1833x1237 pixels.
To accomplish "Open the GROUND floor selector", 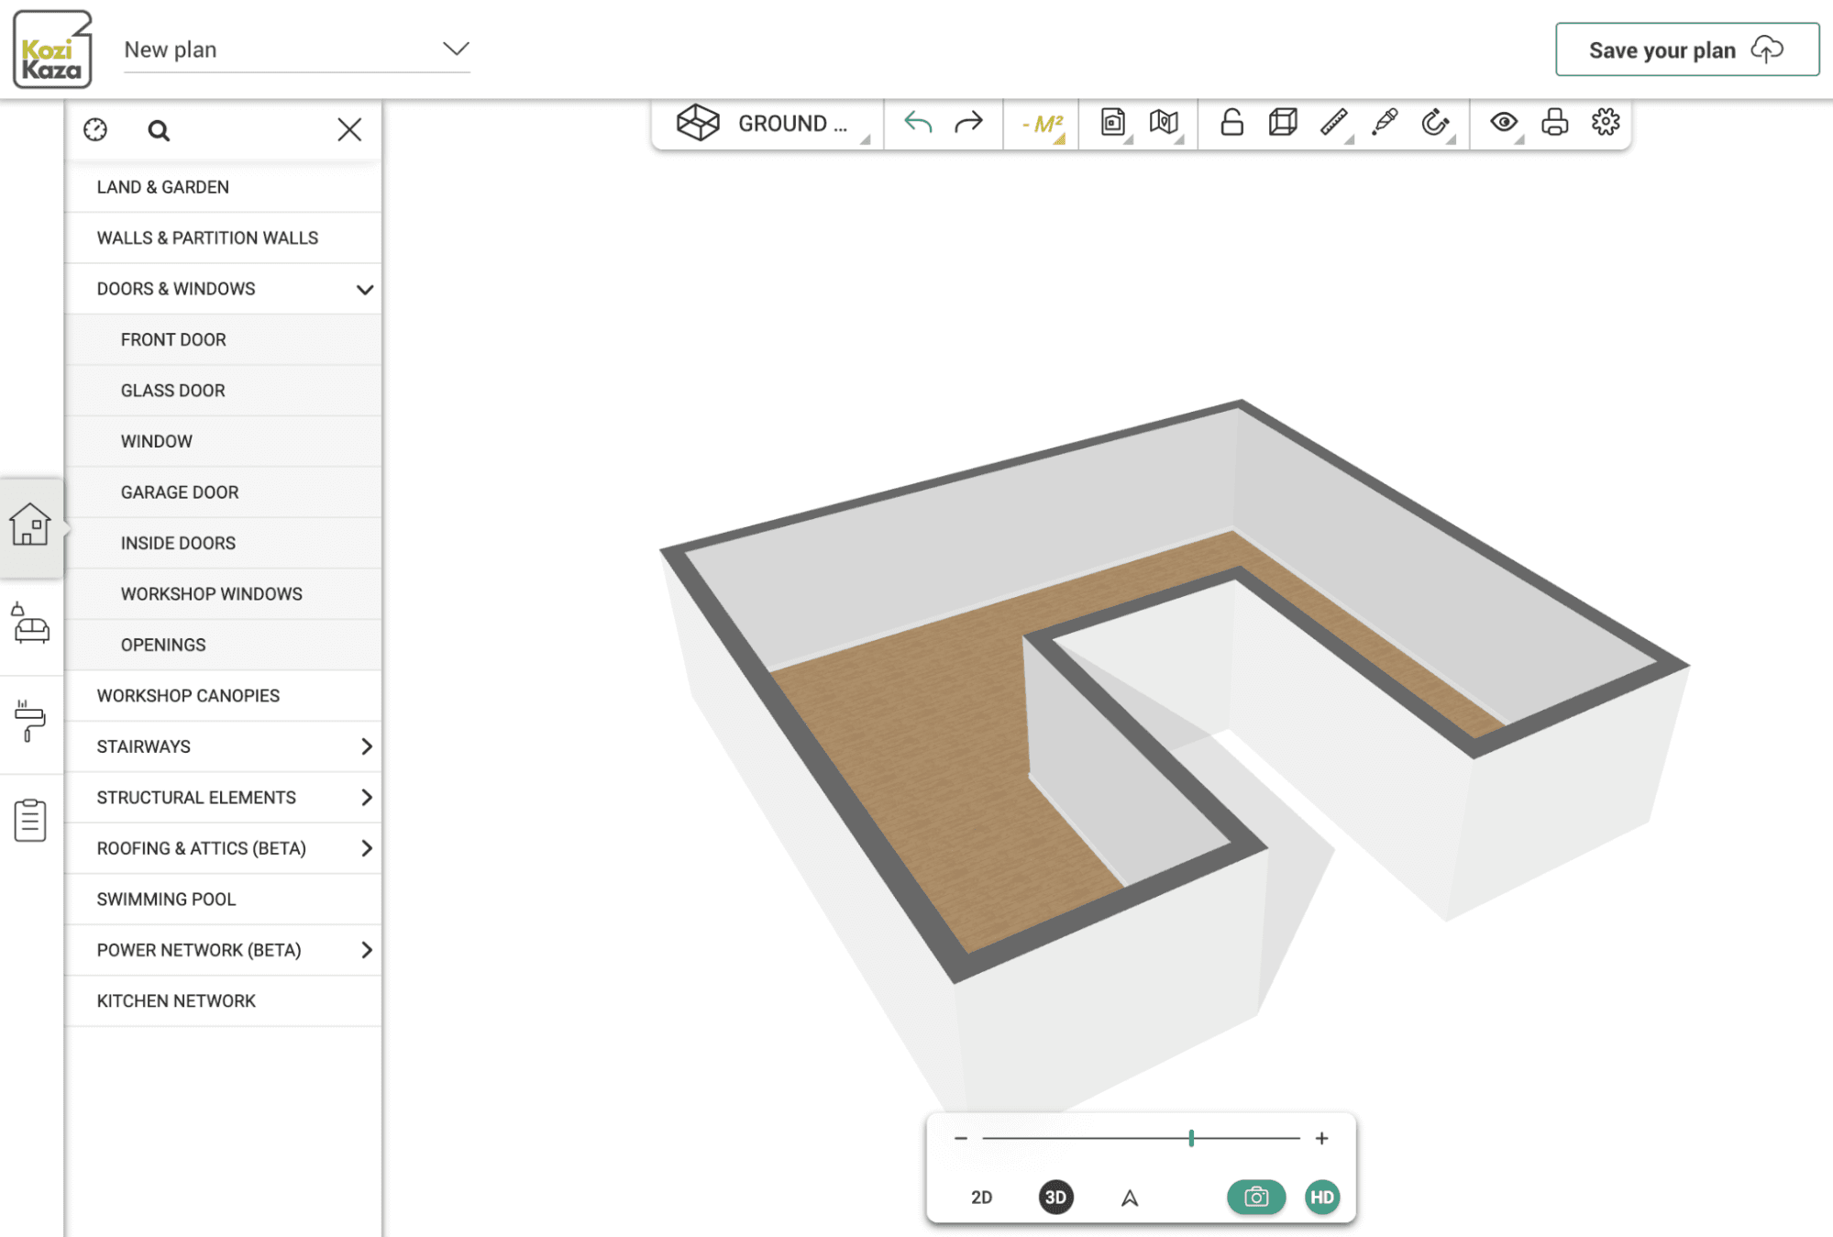I will (768, 122).
